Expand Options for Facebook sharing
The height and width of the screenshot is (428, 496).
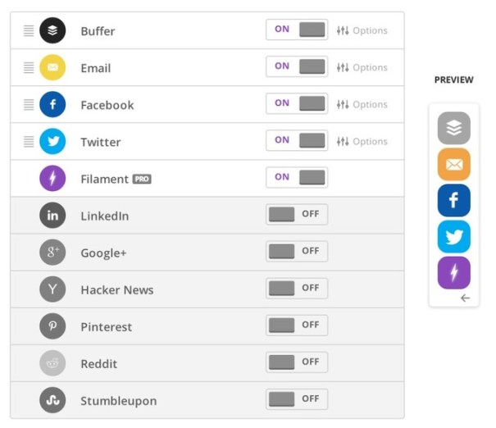[362, 104]
